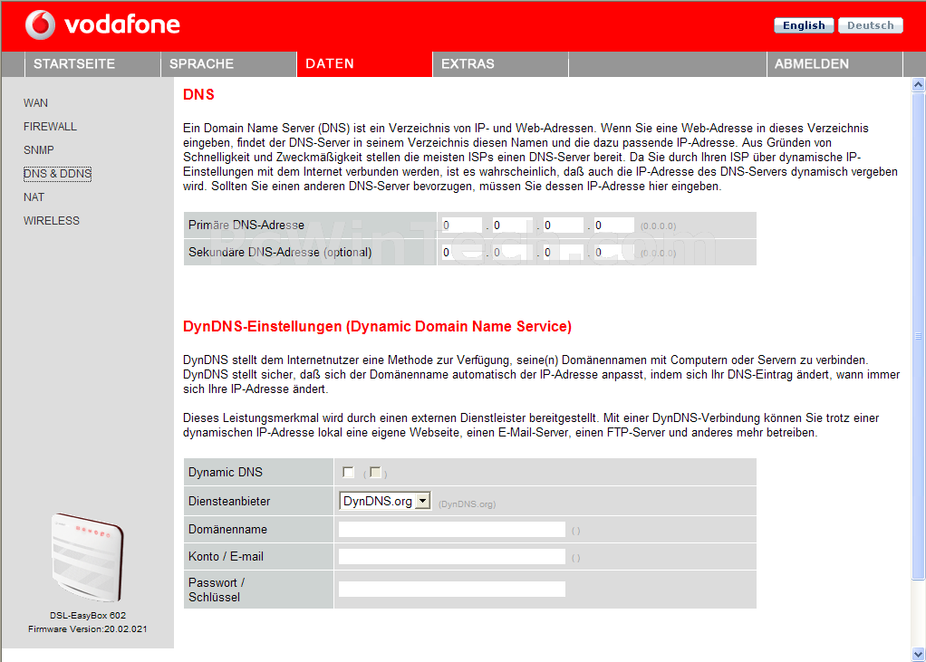
Task: Click the DNS section heading
Action: (x=198, y=94)
